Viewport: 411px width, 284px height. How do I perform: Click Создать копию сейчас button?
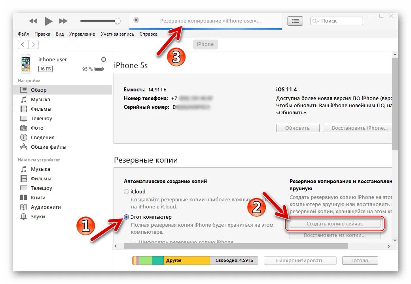tap(335, 224)
